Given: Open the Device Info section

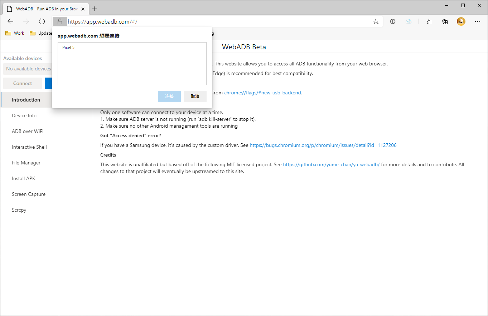Looking at the screenshot, I should click(x=24, y=115).
